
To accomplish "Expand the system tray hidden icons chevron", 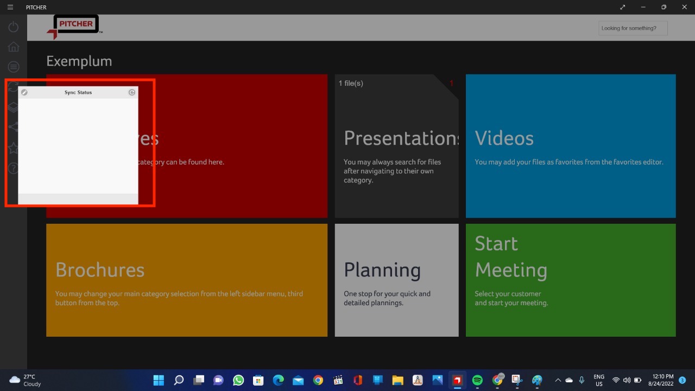I will [x=558, y=380].
